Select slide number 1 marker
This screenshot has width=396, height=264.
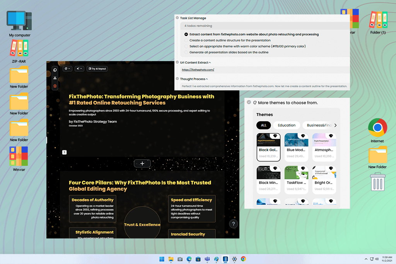click(65, 152)
